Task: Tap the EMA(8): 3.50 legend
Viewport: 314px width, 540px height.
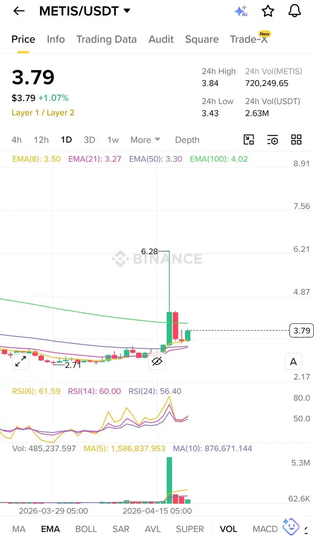Action: tap(36, 159)
